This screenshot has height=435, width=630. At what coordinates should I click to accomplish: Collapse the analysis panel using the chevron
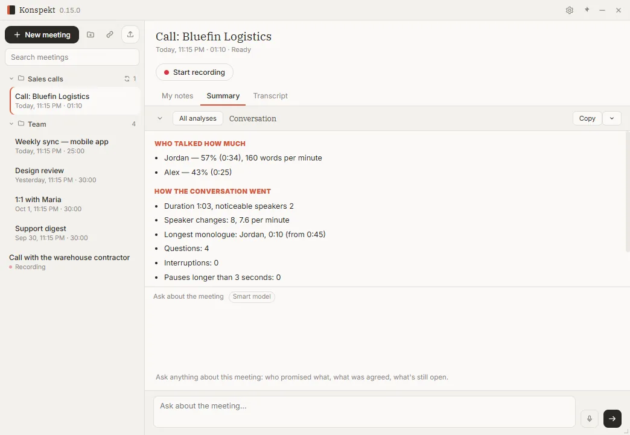[x=160, y=118]
